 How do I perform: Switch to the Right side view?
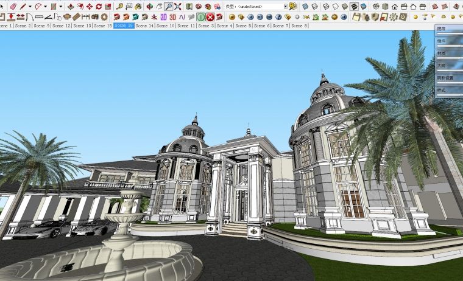pyautogui.click(x=404, y=6)
